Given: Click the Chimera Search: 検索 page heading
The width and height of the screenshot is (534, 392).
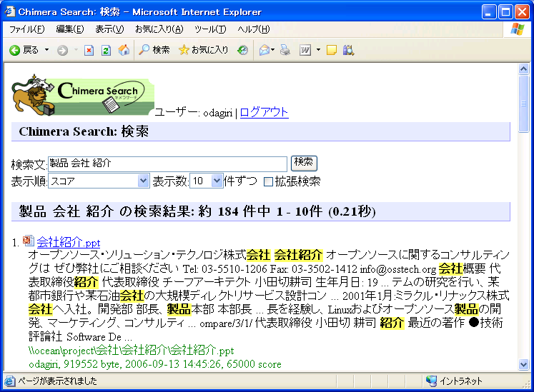Looking at the screenshot, I should pos(260,131).
